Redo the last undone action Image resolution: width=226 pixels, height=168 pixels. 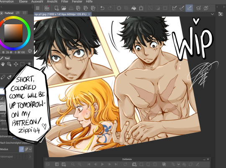110,8
